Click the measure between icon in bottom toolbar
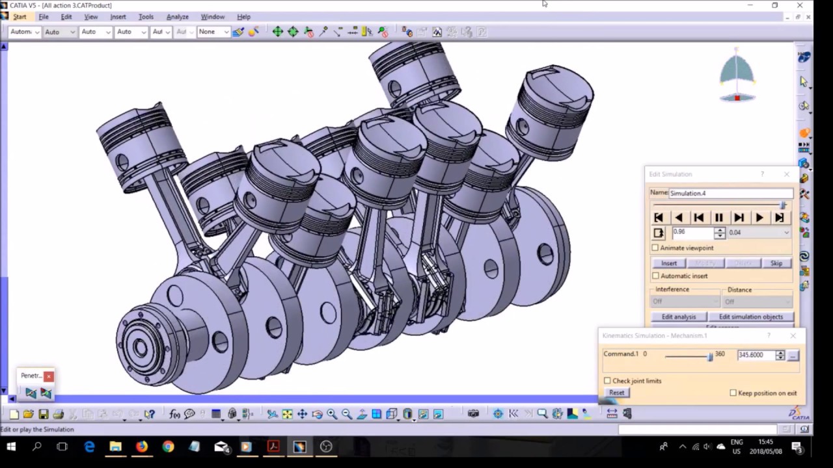Screen dimensions: 833x468 coord(612,413)
